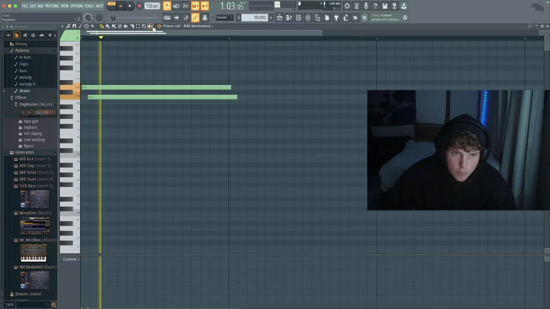Select the piano roll paint brush tool
The image size is (550, 309).
(108, 26)
